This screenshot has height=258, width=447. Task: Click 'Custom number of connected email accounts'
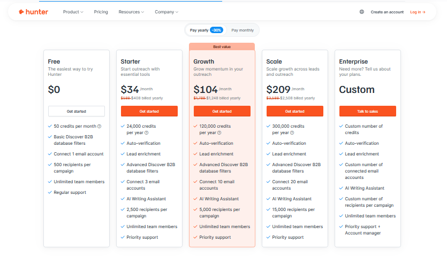click(364, 171)
